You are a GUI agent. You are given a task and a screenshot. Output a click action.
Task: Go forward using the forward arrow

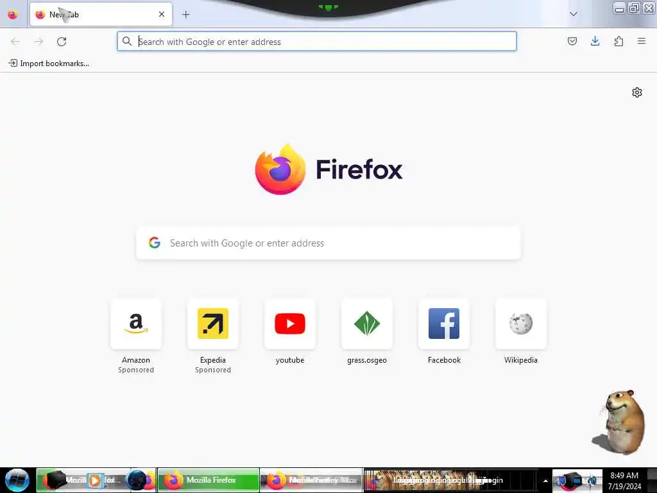coord(38,42)
